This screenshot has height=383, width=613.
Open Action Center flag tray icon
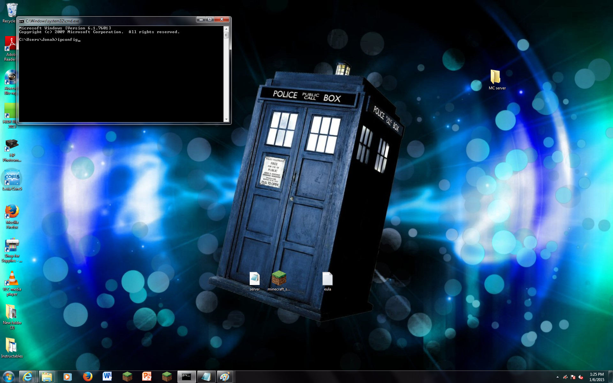tap(573, 377)
